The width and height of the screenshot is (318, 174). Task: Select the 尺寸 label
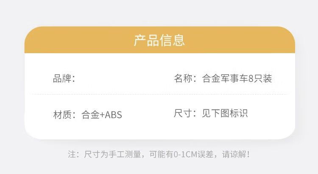coord(183,113)
